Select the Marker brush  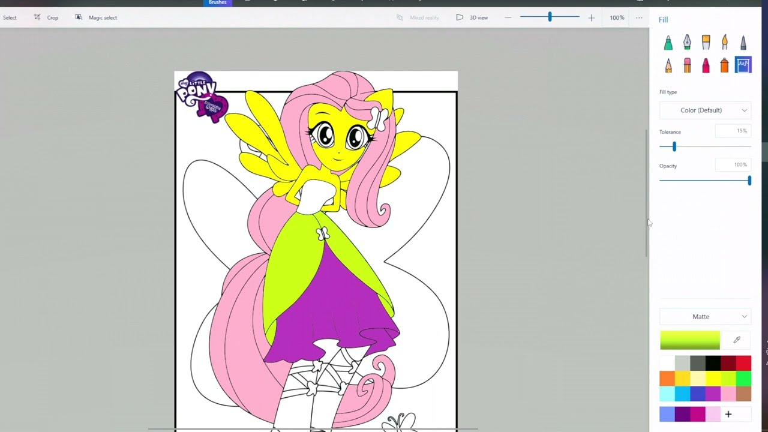click(668, 43)
